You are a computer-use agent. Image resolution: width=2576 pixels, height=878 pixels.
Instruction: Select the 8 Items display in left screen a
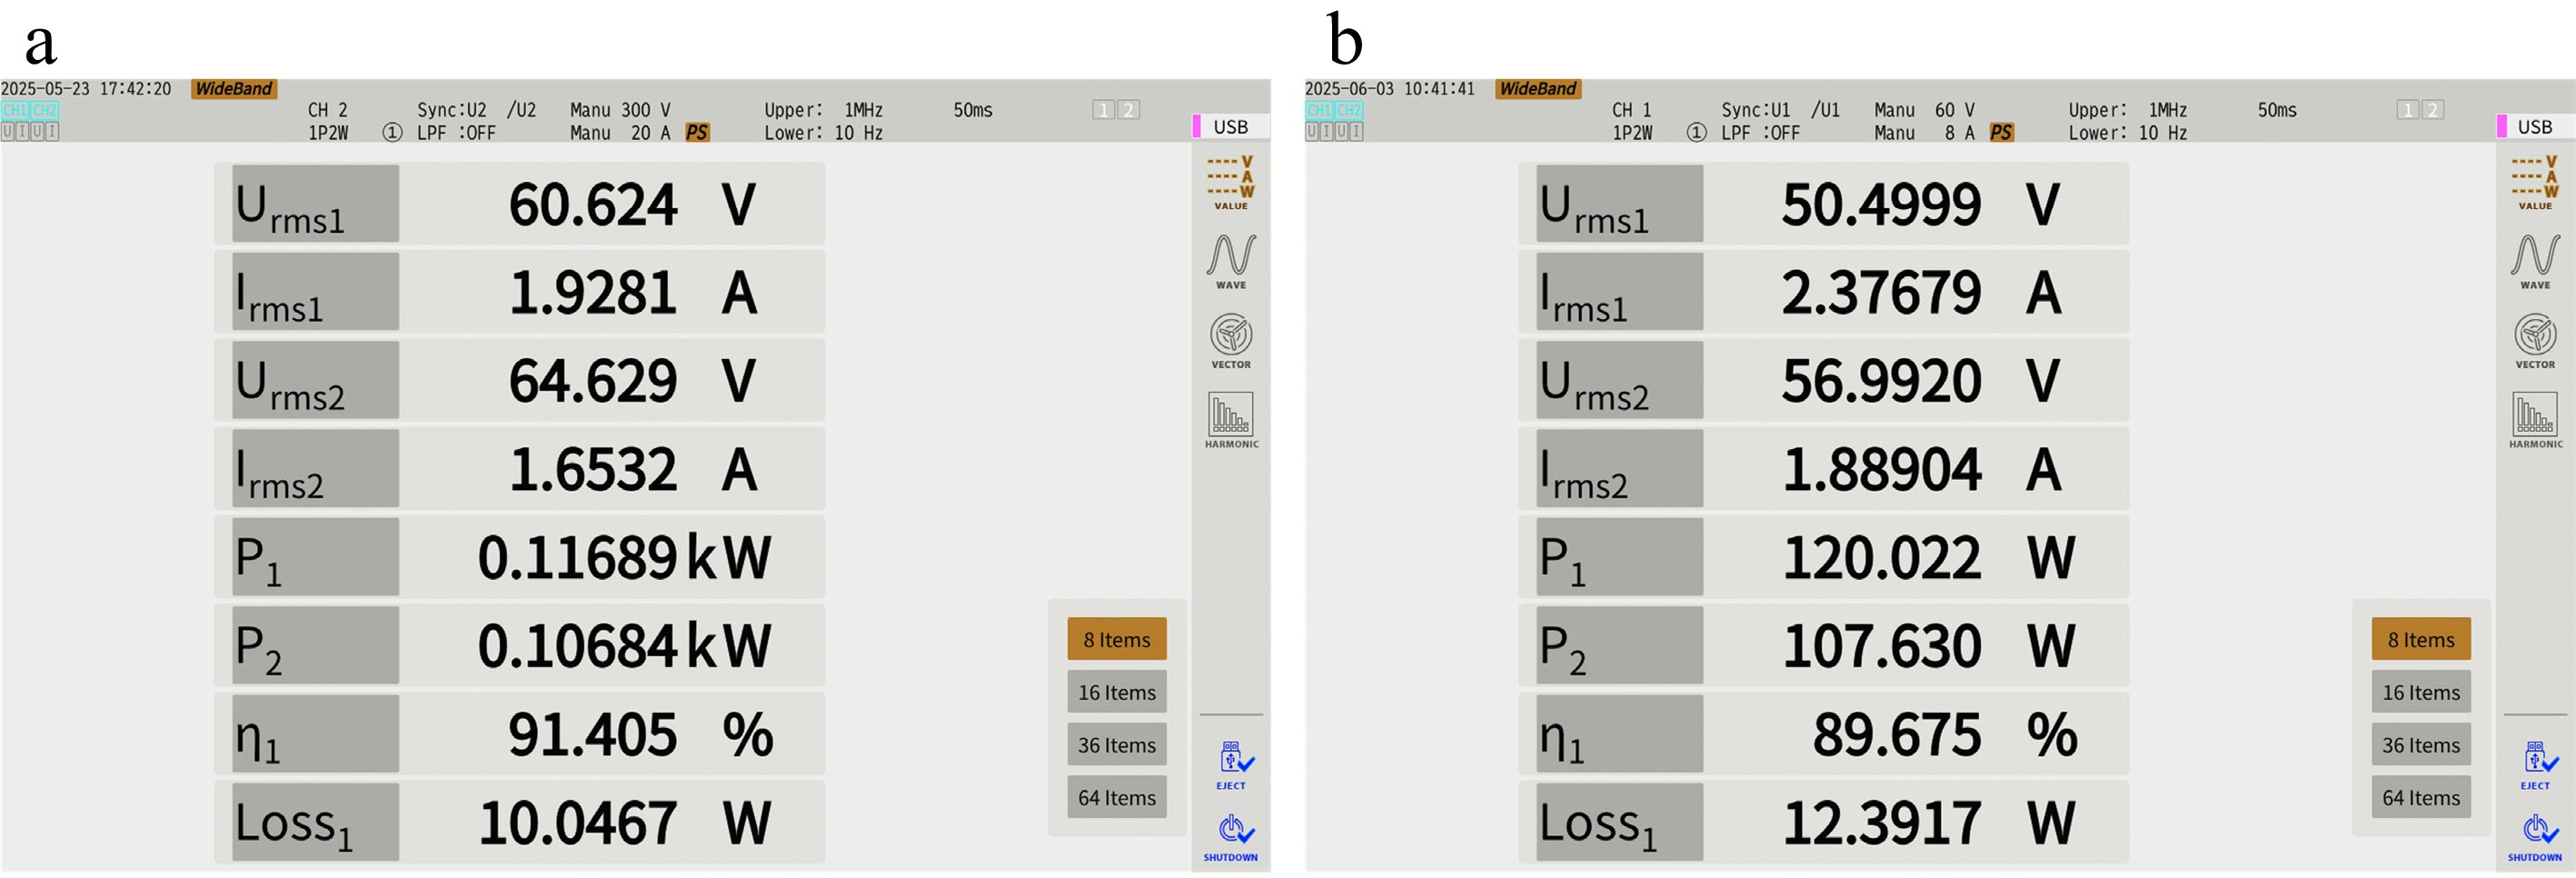coord(1116,639)
